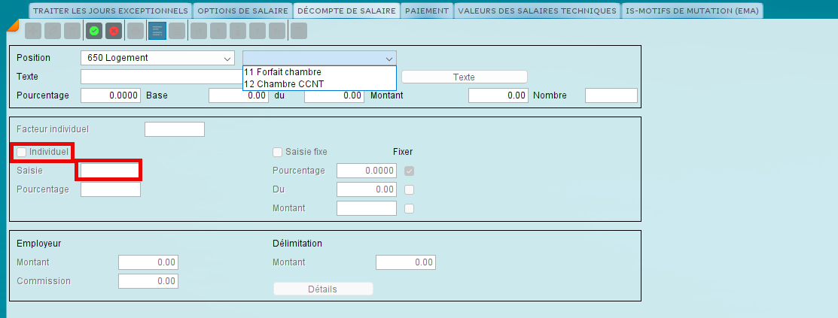Focus the Texte input field

coord(162,77)
